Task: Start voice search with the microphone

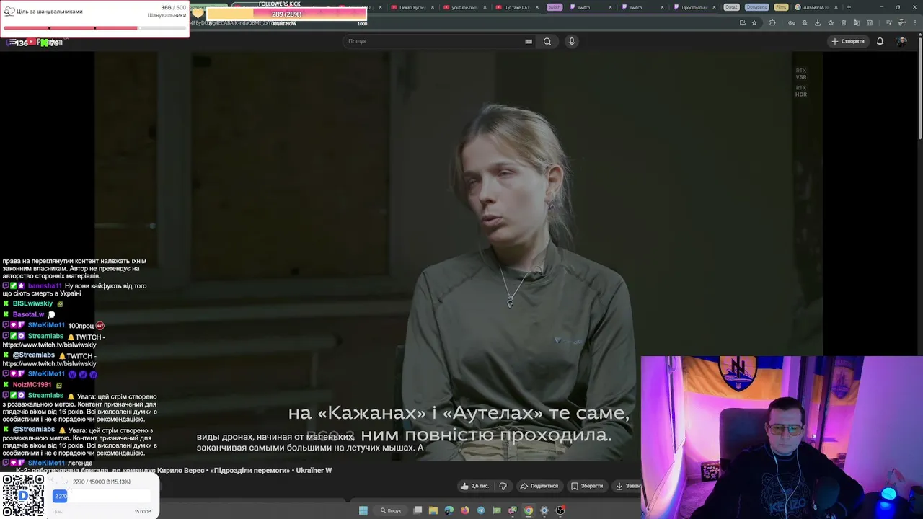Action: (x=572, y=41)
